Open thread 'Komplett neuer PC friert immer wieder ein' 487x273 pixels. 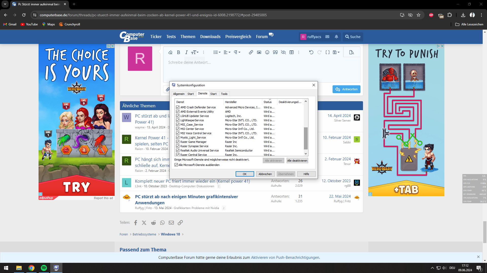click(x=192, y=181)
